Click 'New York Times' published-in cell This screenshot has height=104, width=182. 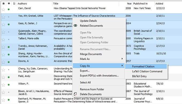pyautogui.click(x=142, y=8)
